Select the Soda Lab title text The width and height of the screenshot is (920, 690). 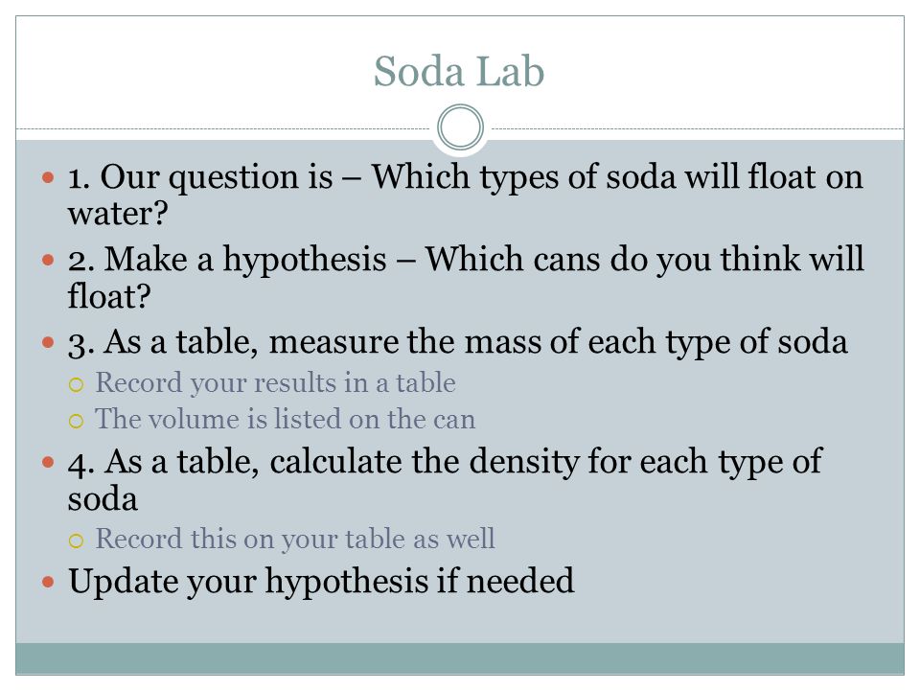459,72
